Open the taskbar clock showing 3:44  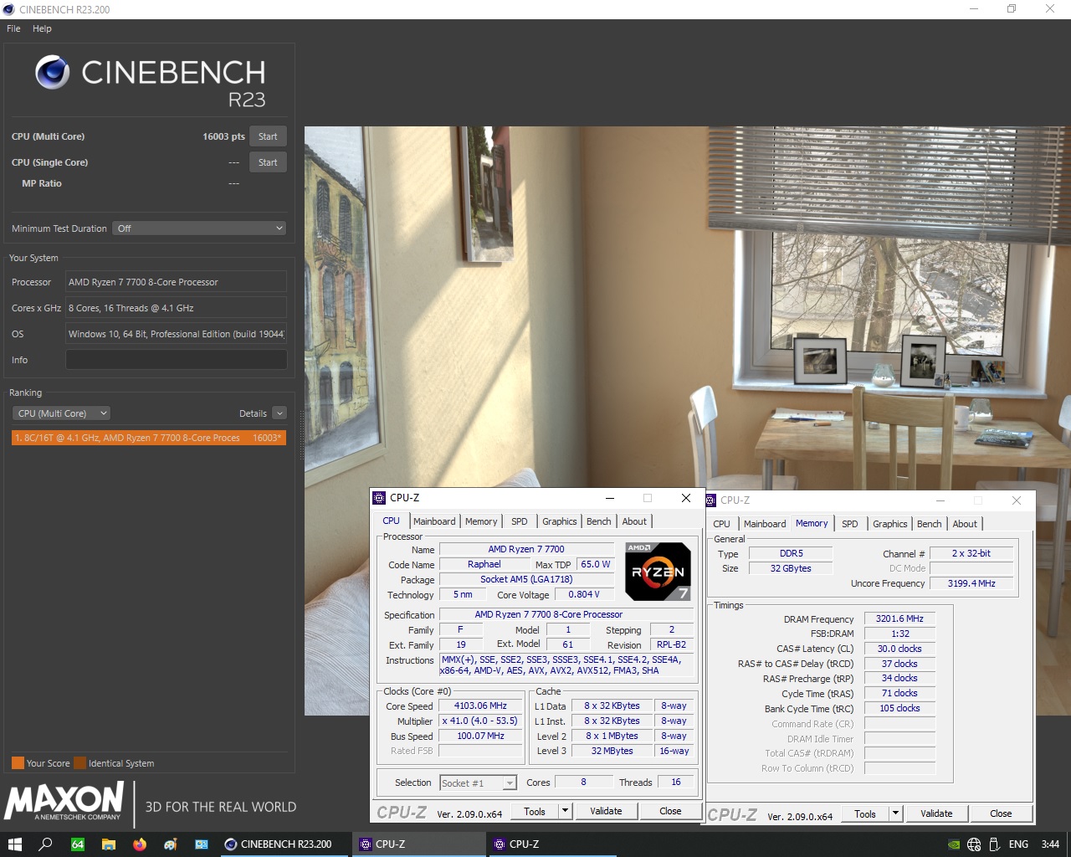[x=1050, y=844]
